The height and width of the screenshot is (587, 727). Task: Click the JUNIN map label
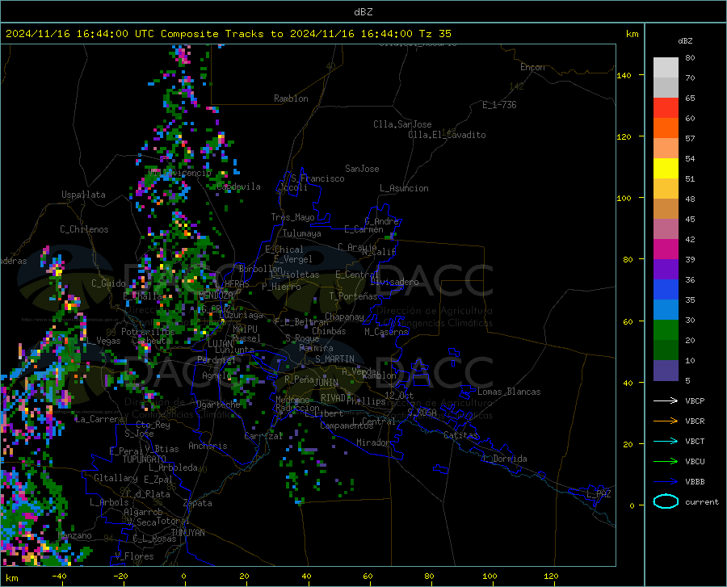point(326,382)
